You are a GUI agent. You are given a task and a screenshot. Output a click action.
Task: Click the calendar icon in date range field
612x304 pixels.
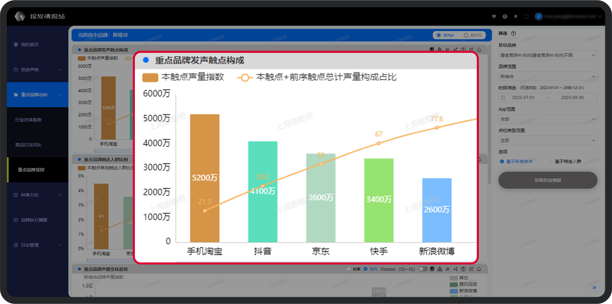pos(503,97)
